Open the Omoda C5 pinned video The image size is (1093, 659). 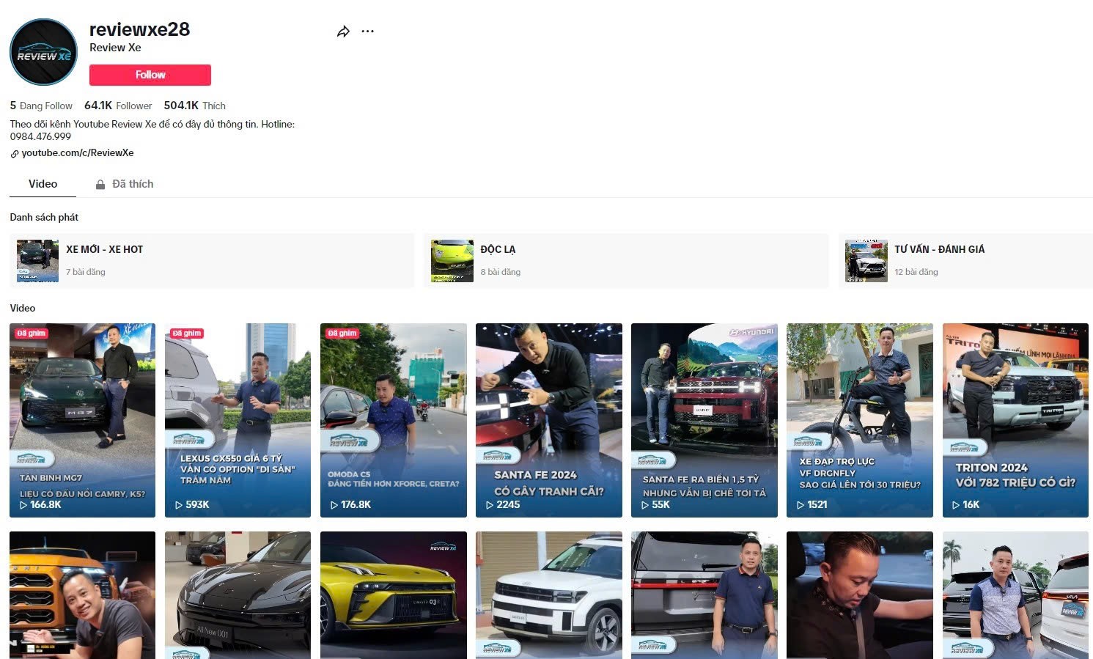(393, 420)
